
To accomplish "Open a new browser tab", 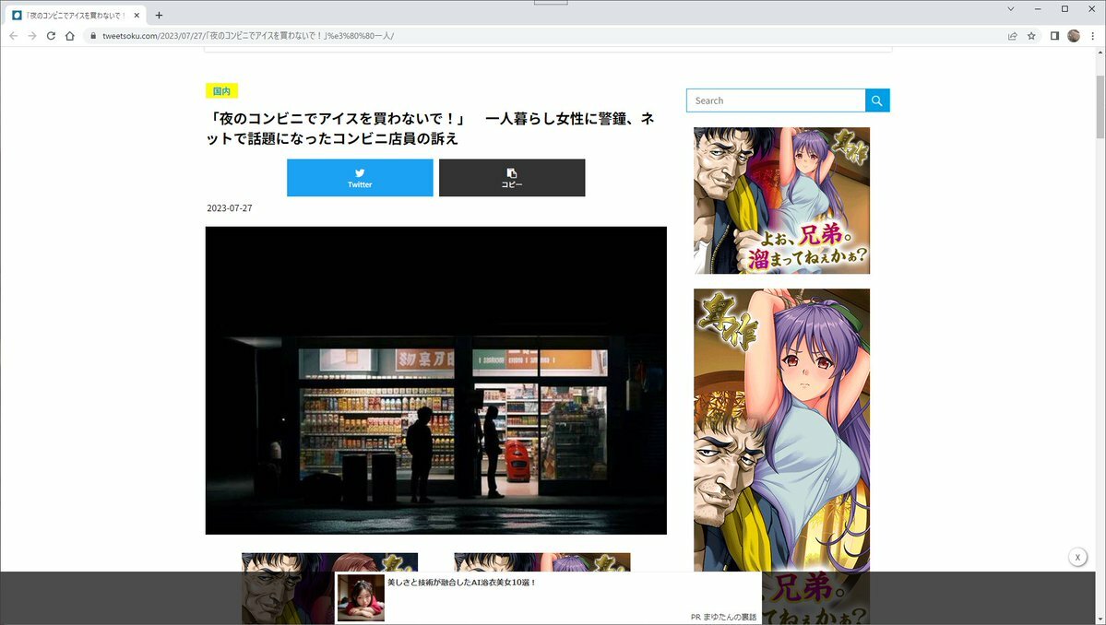I will [x=159, y=15].
